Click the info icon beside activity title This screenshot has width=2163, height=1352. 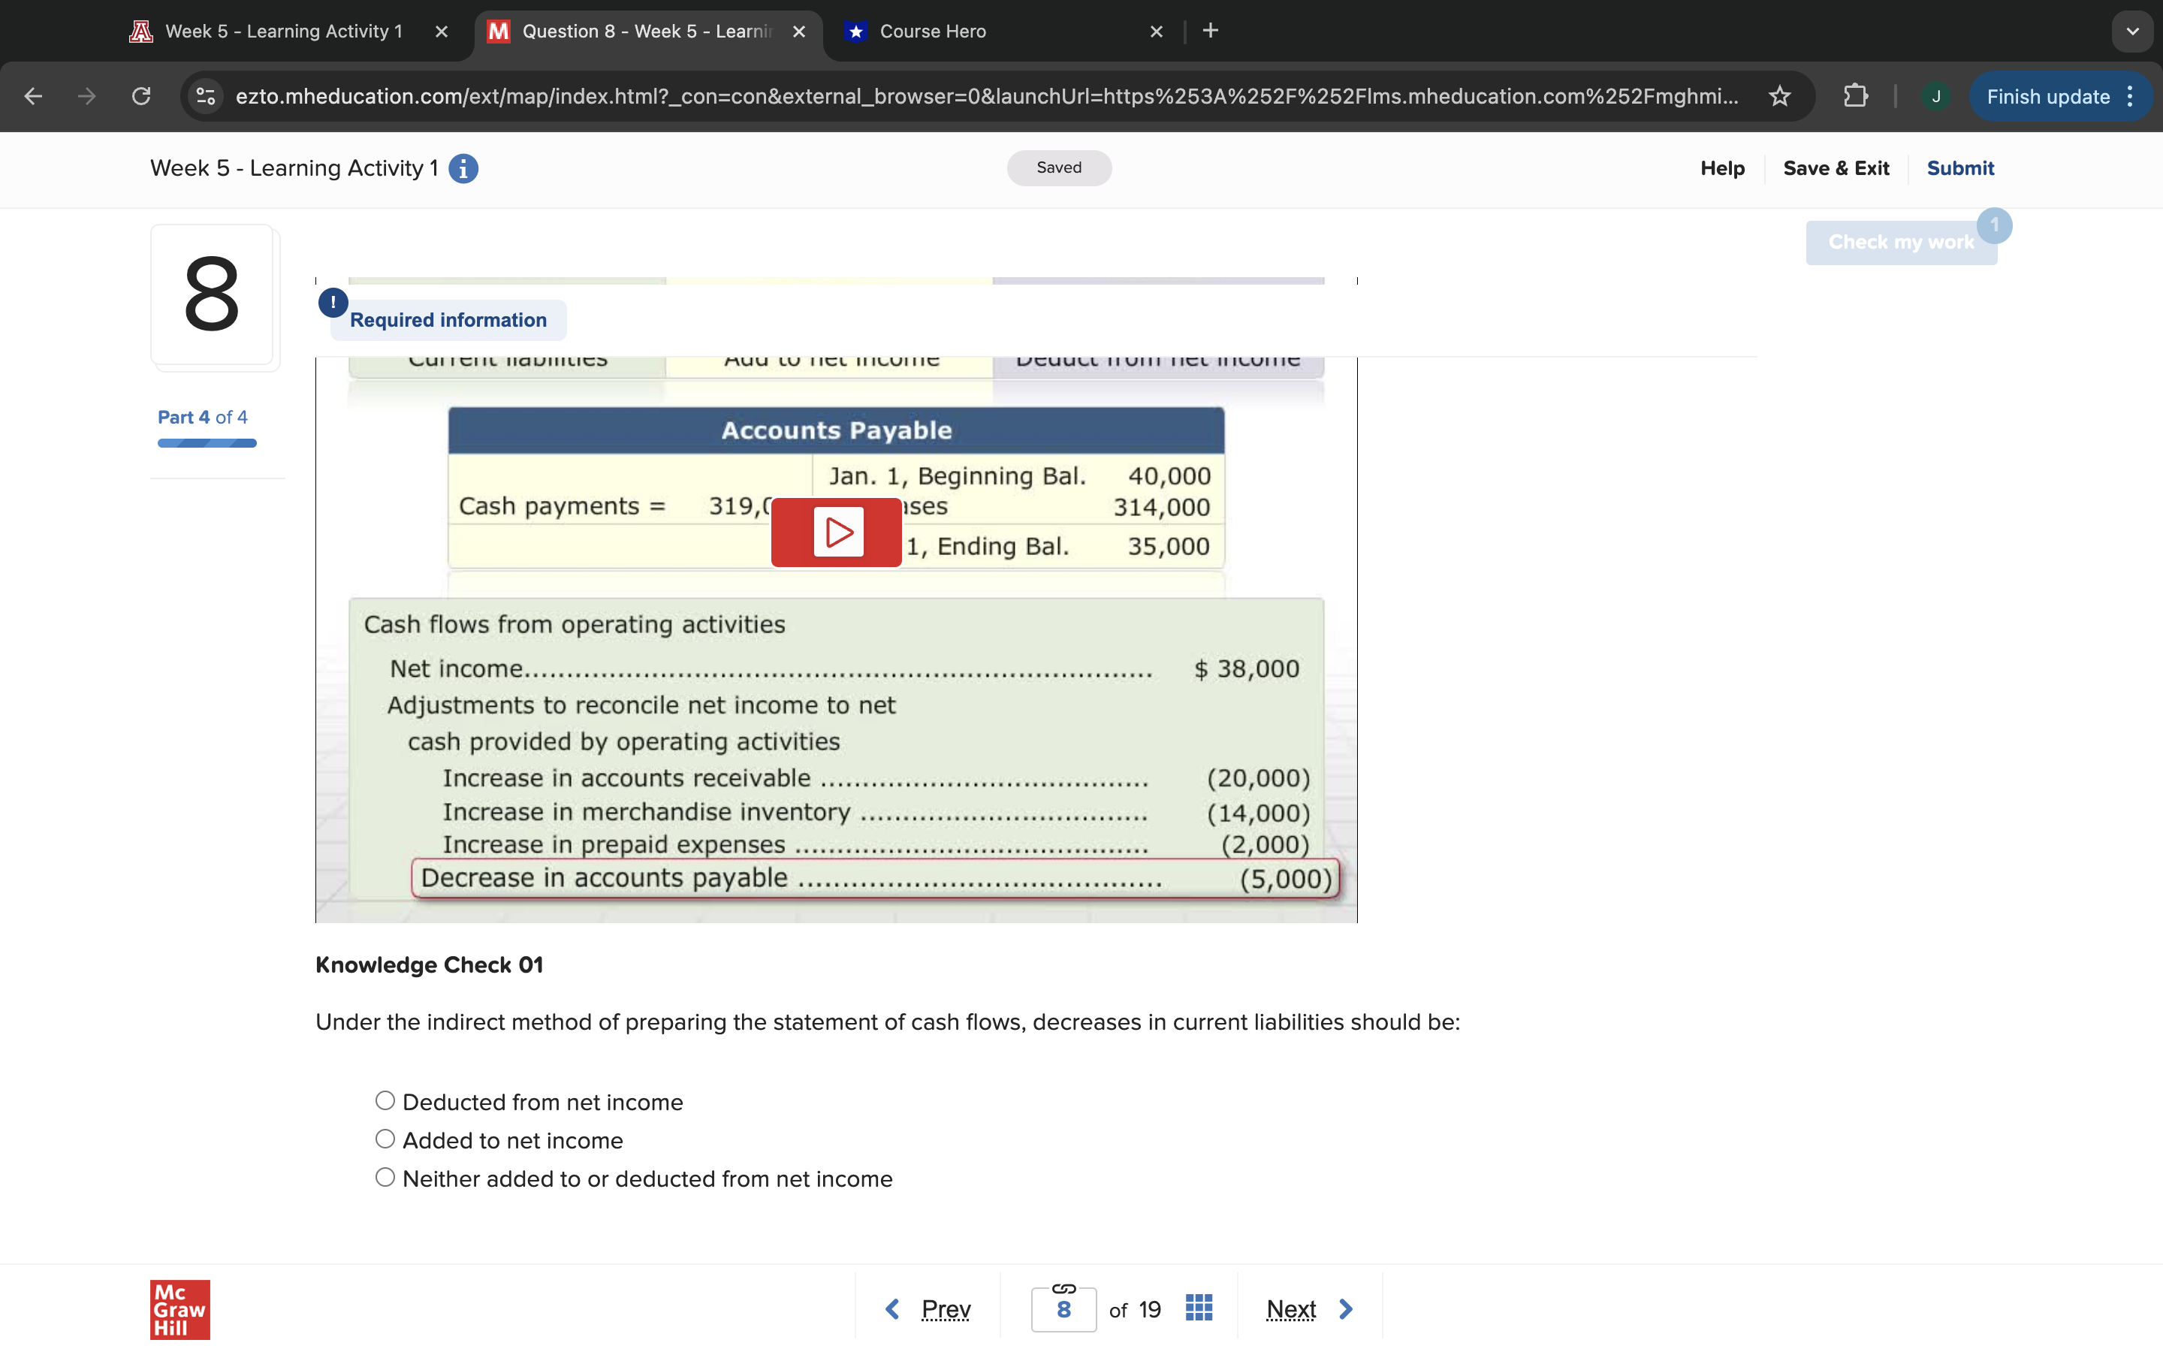462,168
